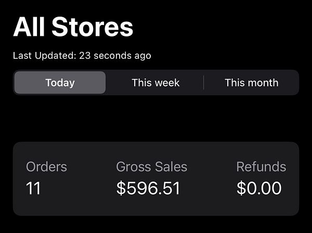The image size is (312, 233).
Task: Select the $0.00 refunds amount
Action: (259, 188)
